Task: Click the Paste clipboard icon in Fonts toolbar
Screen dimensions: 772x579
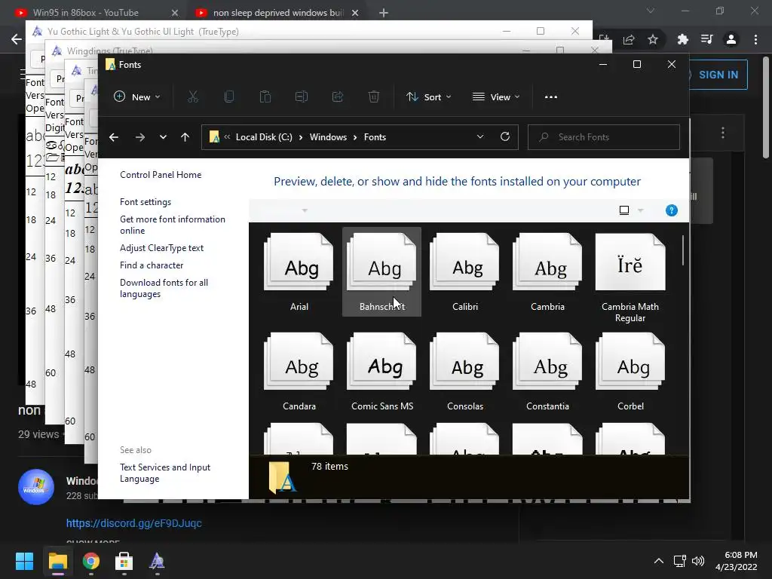Action: point(265,97)
